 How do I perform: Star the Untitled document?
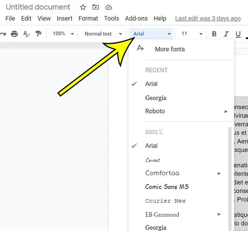(83, 7)
